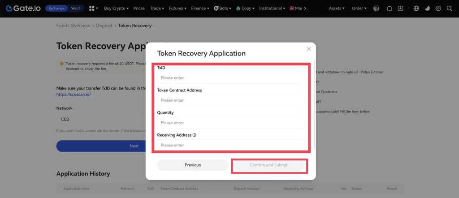Click the search magnifier icon
The image size is (459, 198).
[449, 9]
